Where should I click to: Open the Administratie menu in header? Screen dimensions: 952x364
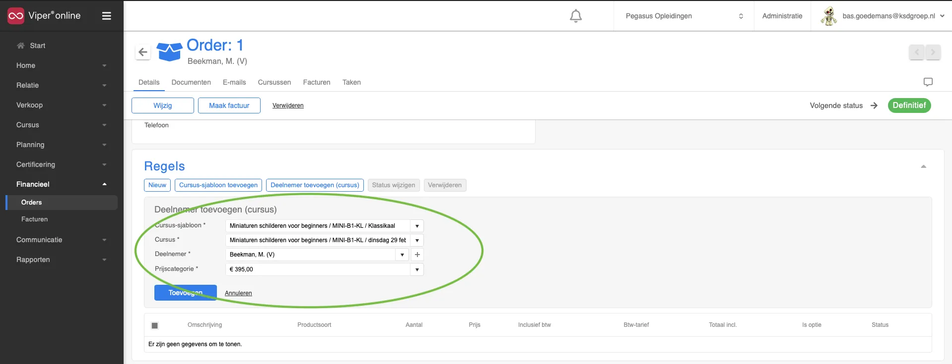coord(782,16)
